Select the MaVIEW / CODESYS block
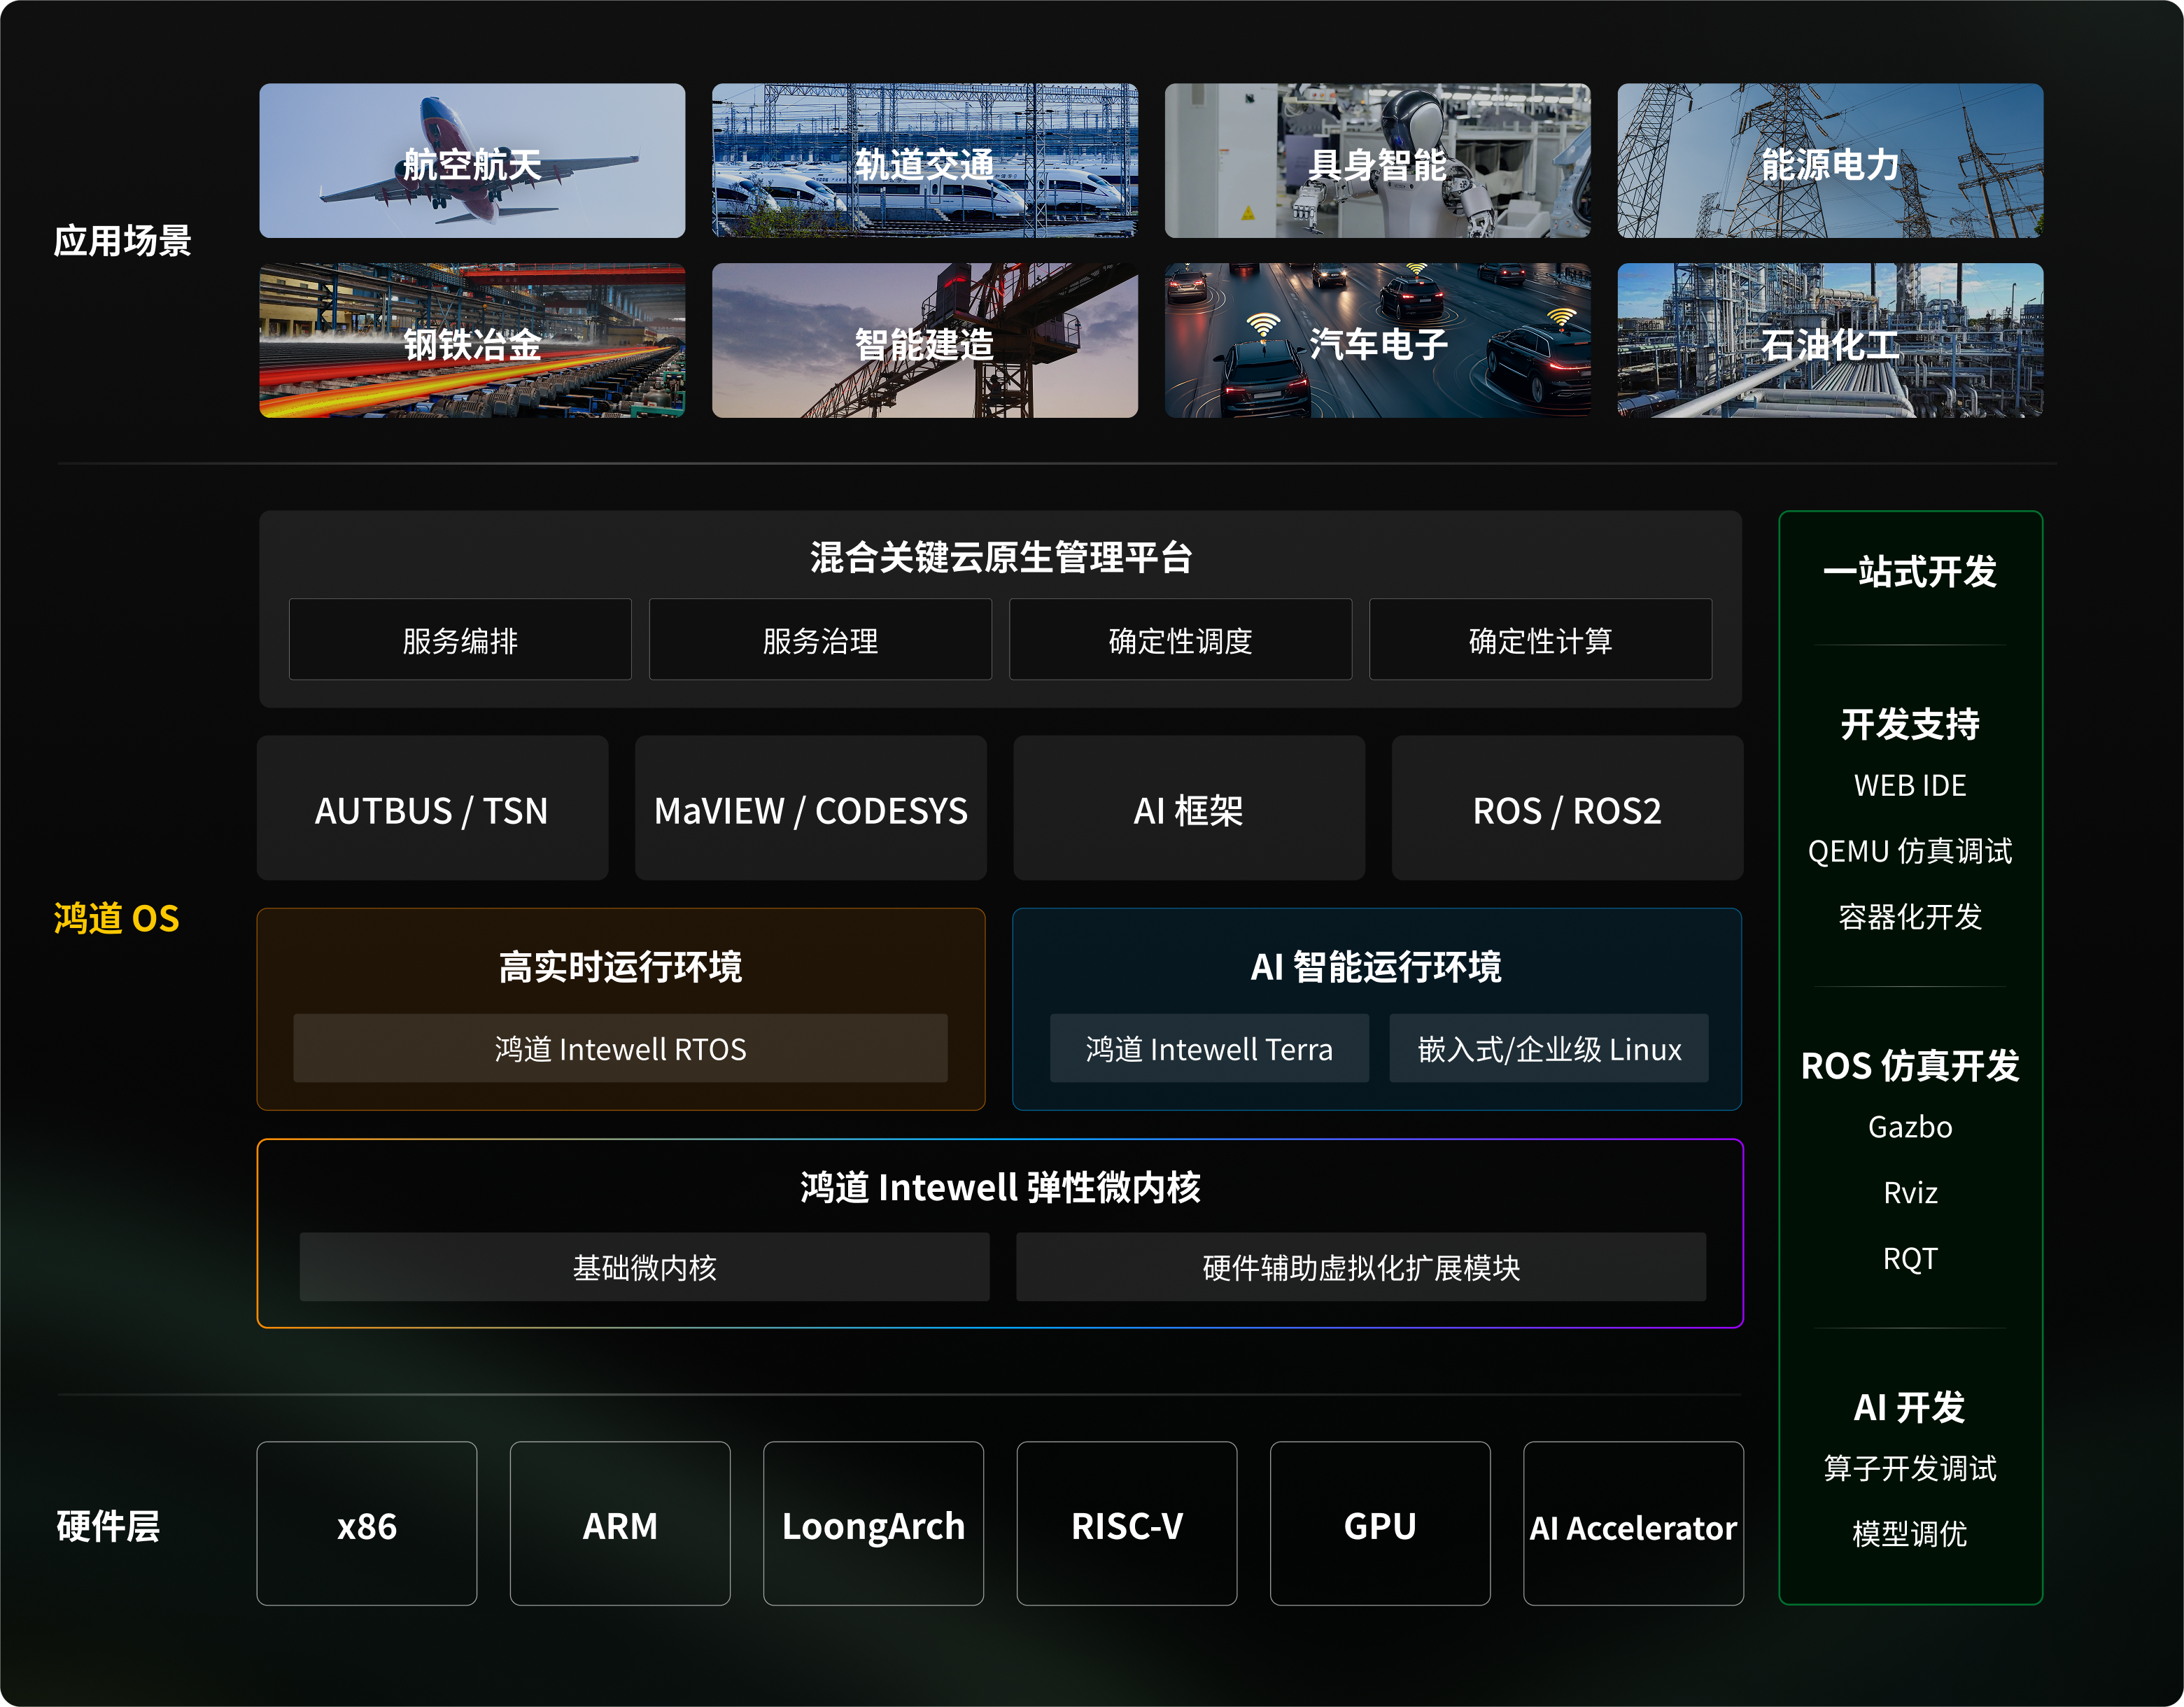This screenshot has height=1707, width=2184. [x=810, y=809]
